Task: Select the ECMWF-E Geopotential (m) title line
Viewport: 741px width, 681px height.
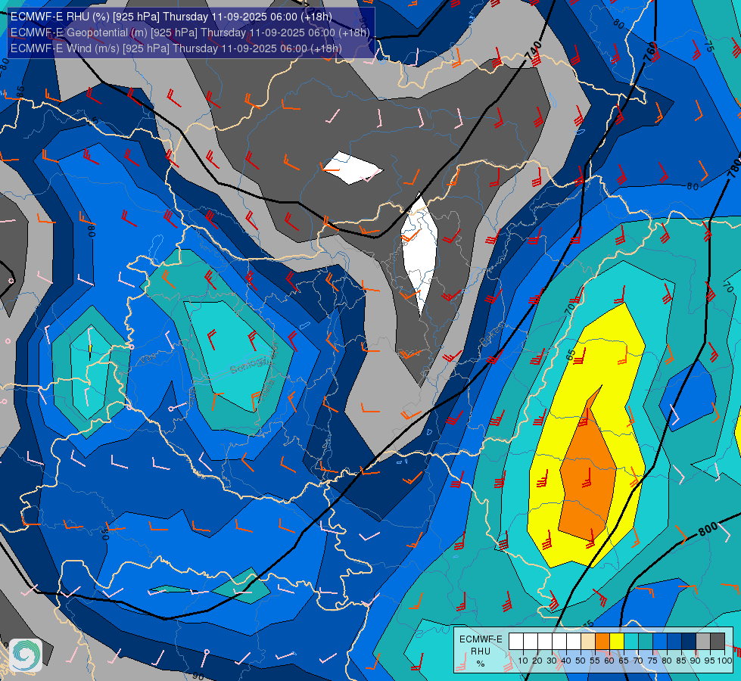Action: point(190,33)
